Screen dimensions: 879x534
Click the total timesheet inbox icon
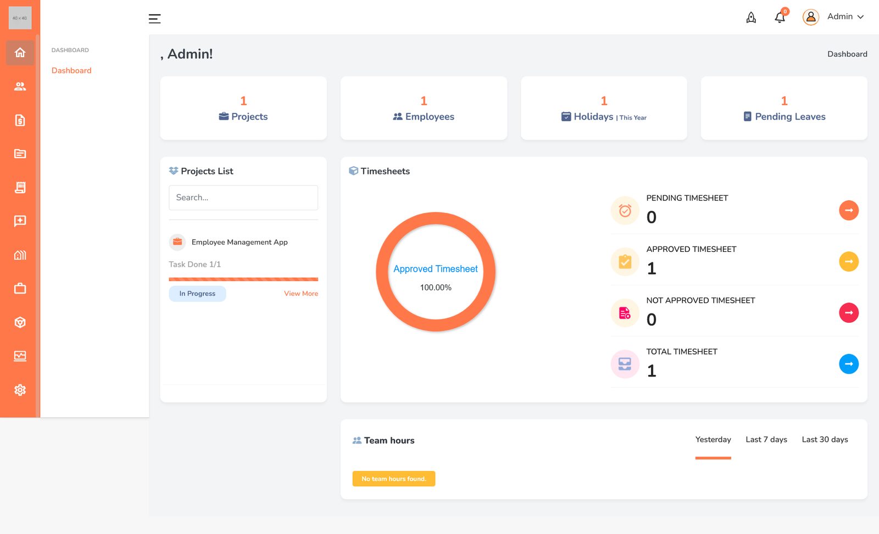(625, 364)
